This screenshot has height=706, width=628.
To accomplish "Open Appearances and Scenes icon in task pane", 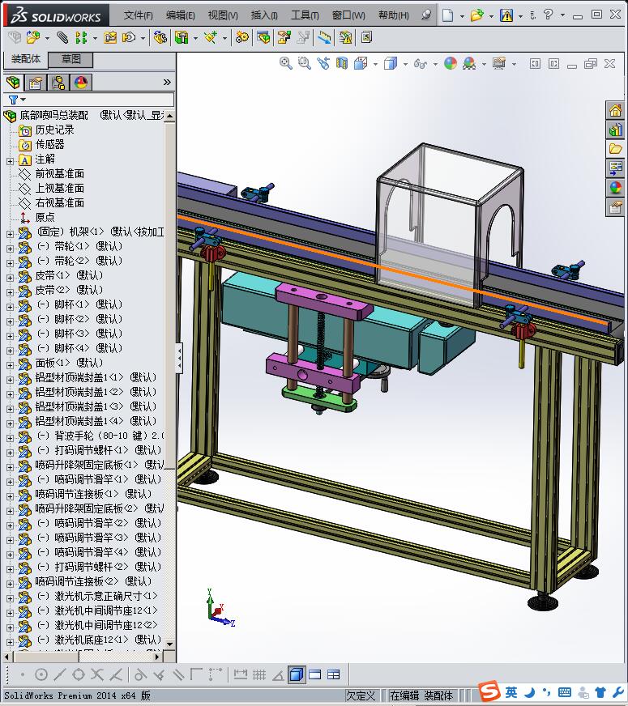I will [x=615, y=188].
